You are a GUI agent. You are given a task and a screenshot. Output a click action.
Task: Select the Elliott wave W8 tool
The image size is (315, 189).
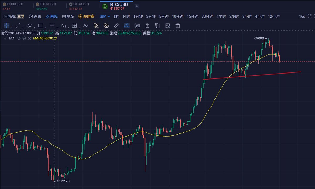(x=63, y=25)
